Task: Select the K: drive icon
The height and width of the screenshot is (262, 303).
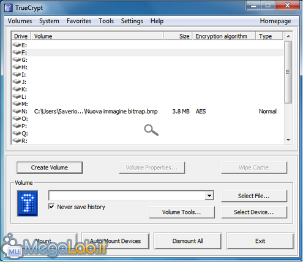Action: [17, 89]
